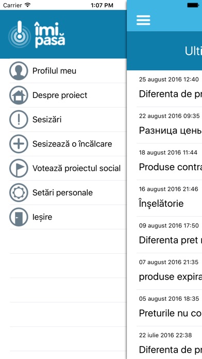Click the plus icon for Sesizează o încălcare
This screenshot has height=359, width=202.
pos(19,144)
